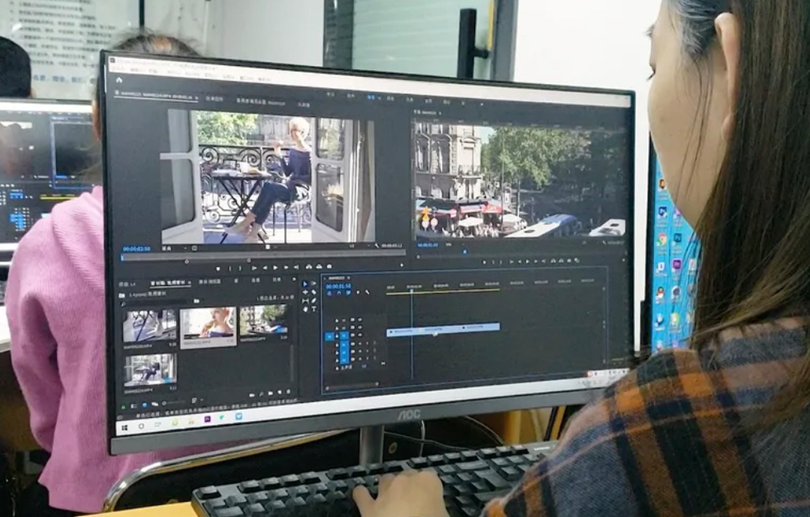Select blonde woman eating clip thumbnail
Screen dimensions: 810x517
[x=208, y=325]
